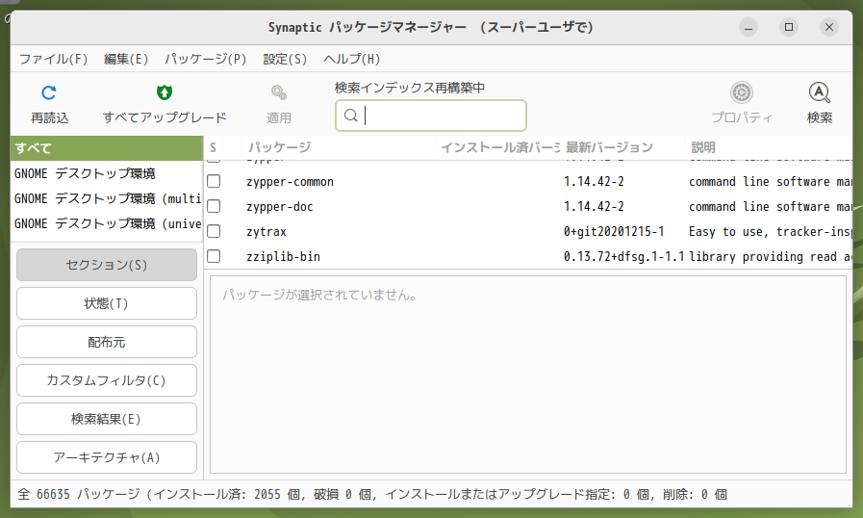Open the ヘルプ(H) menu
The width and height of the screenshot is (863, 518).
(x=352, y=59)
